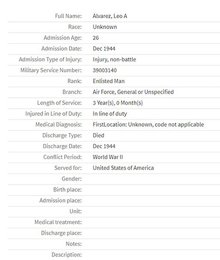Click the Description label
The width and height of the screenshot is (220, 260).
(x=66, y=255)
